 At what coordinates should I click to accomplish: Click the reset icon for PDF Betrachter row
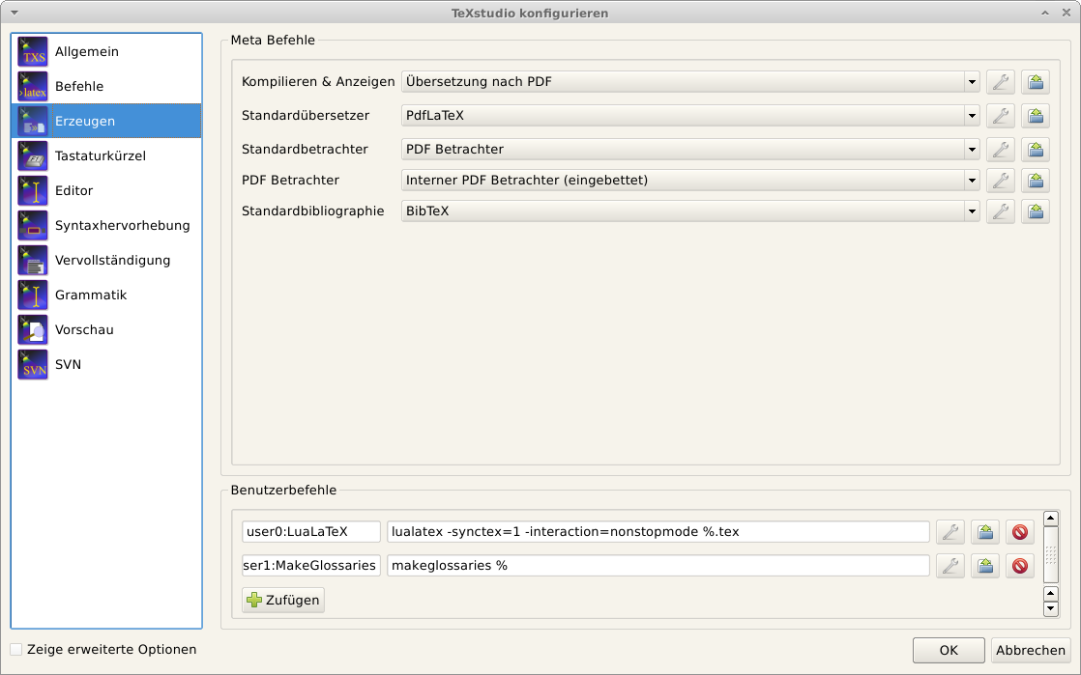pyautogui.click(x=1036, y=181)
